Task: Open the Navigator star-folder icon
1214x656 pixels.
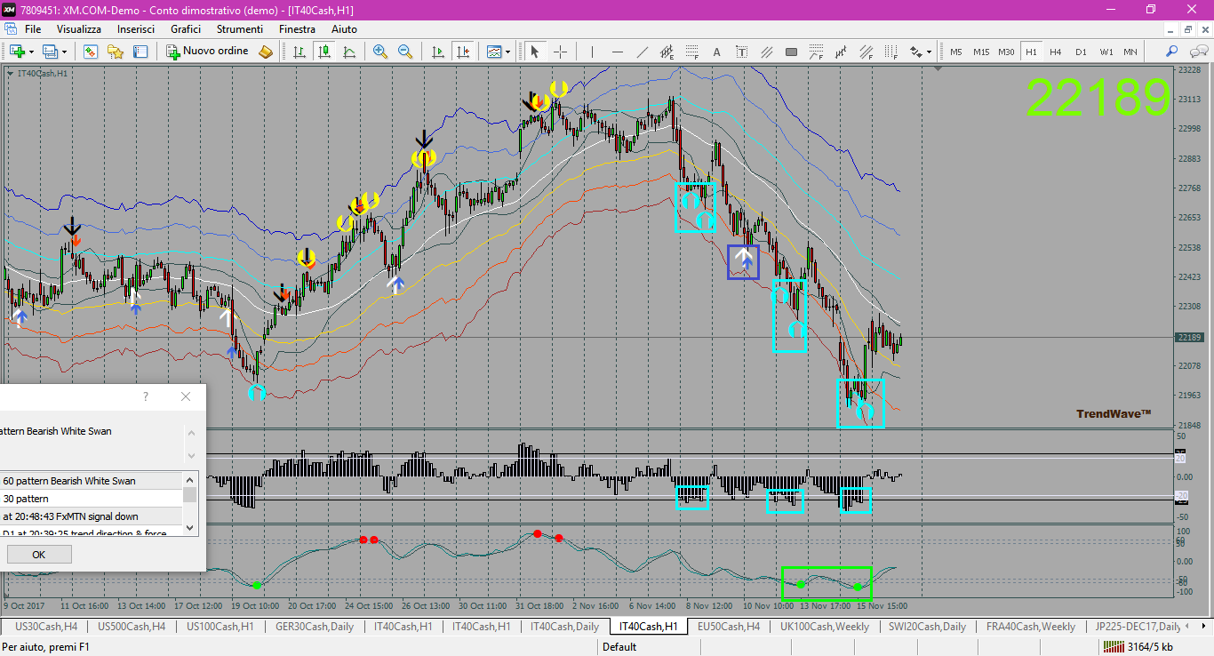Action: (x=116, y=52)
